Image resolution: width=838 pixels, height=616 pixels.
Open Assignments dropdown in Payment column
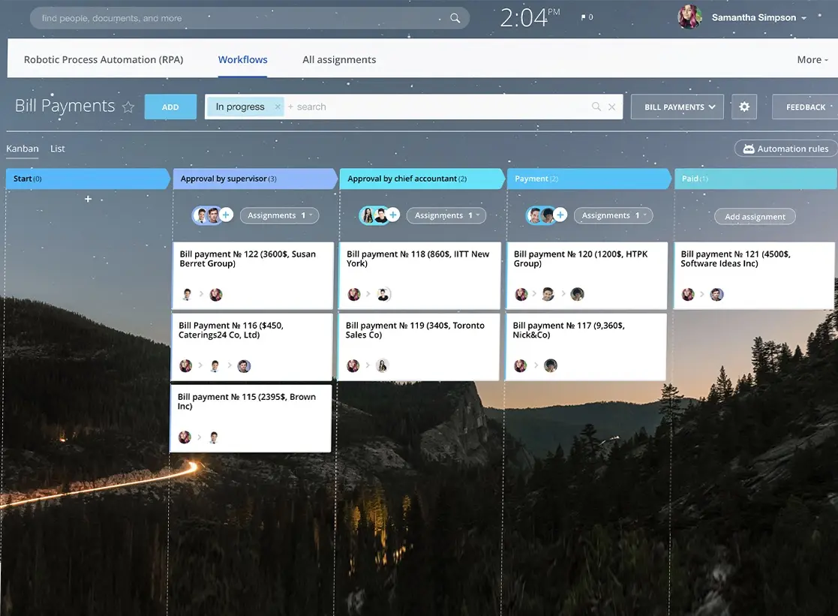(x=613, y=215)
